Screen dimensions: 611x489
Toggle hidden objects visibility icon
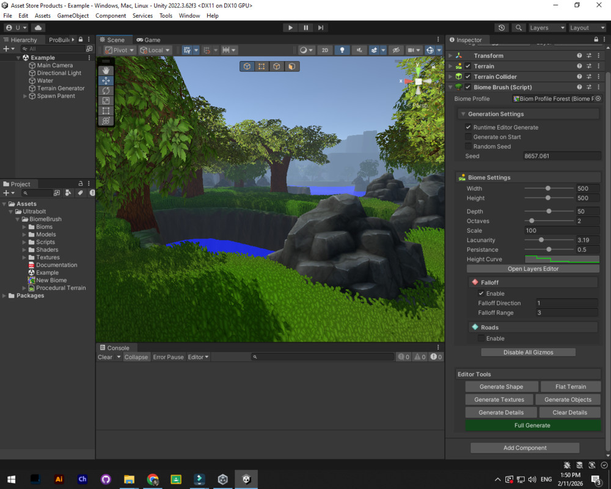396,50
